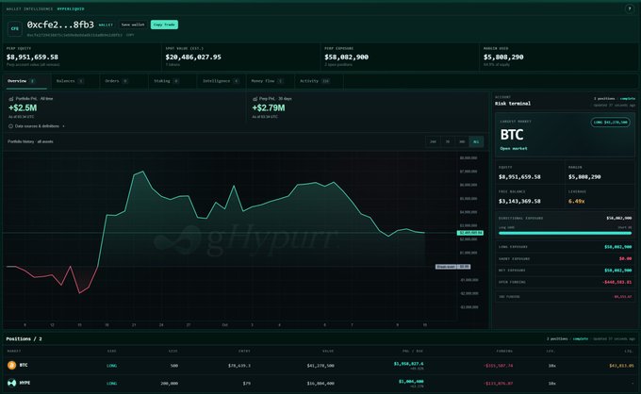This screenshot has height=394, width=641.
Task: Click the Long exposure row value
Action: pos(618,247)
